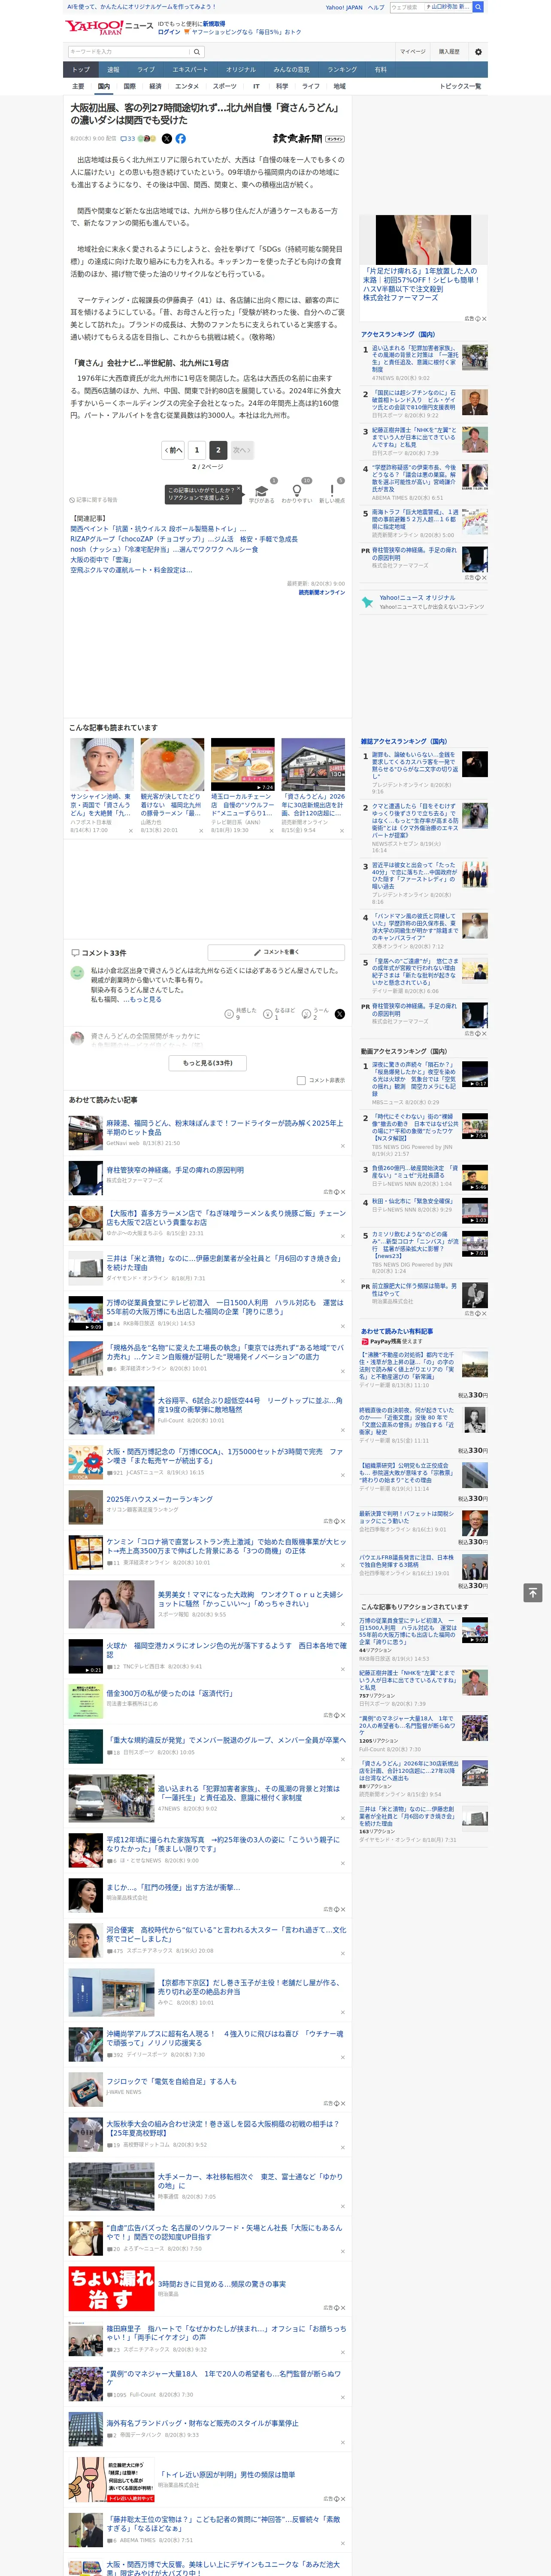Open the 資さんうどん store exterior thumbnail
This screenshot has height=2576, width=551.
pyautogui.click(x=313, y=765)
